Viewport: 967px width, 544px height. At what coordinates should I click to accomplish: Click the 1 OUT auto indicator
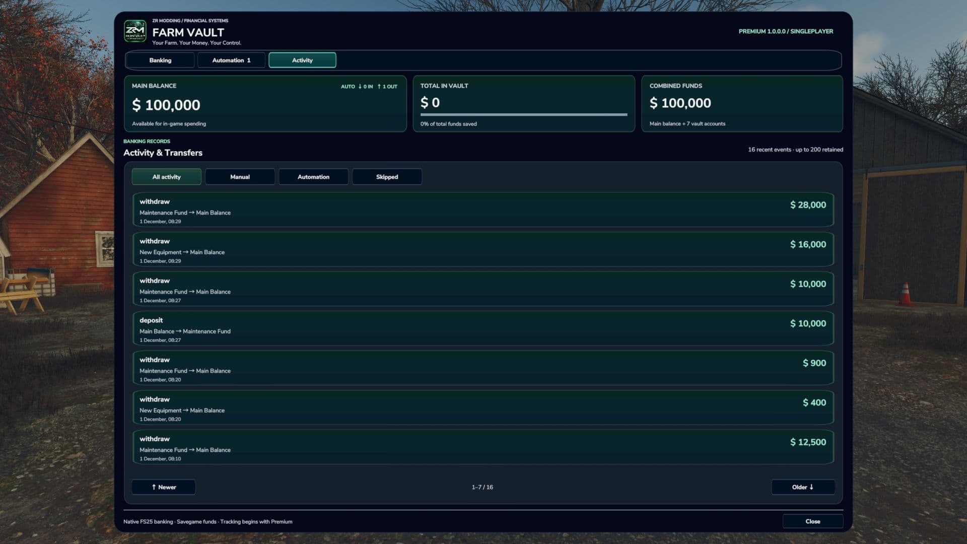[x=387, y=87]
